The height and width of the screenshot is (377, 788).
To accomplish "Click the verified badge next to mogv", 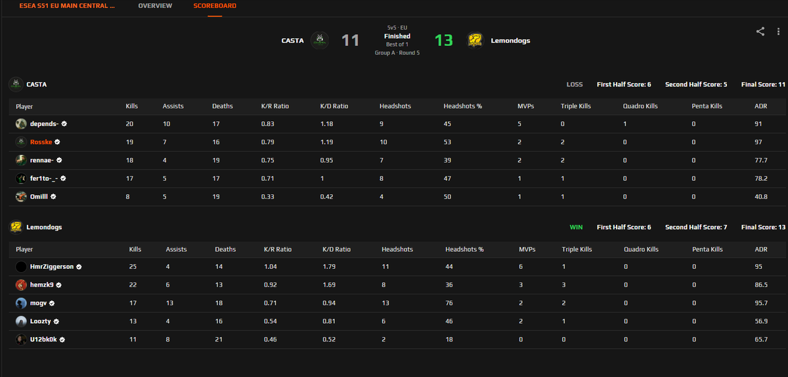I will pyautogui.click(x=51, y=303).
